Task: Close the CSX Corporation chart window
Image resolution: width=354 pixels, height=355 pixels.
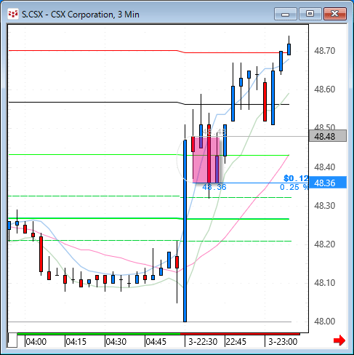Action: pyautogui.click(x=335, y=14)
